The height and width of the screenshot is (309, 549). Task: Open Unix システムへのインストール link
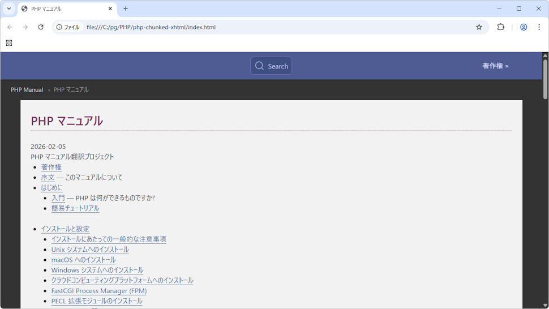coord(90,250)
